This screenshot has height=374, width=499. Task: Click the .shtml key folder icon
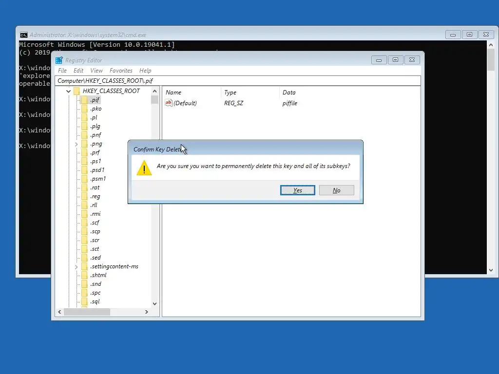(84, 276)
